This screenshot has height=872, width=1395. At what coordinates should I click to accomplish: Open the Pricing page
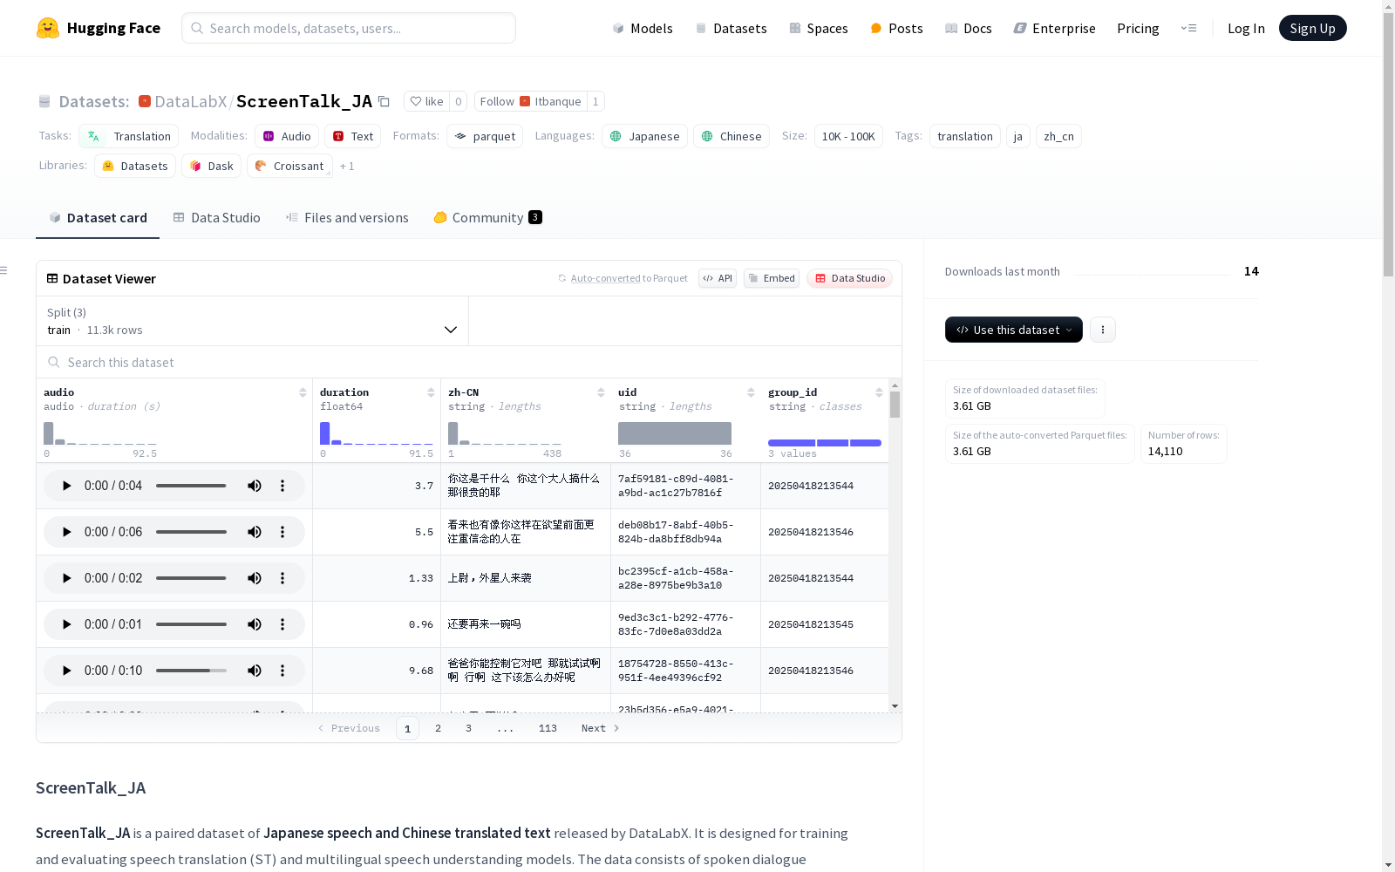(1138, 28)
